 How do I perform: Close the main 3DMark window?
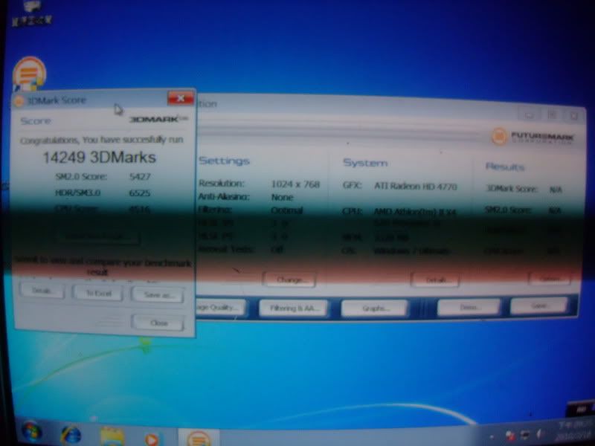tap(573, 116)
